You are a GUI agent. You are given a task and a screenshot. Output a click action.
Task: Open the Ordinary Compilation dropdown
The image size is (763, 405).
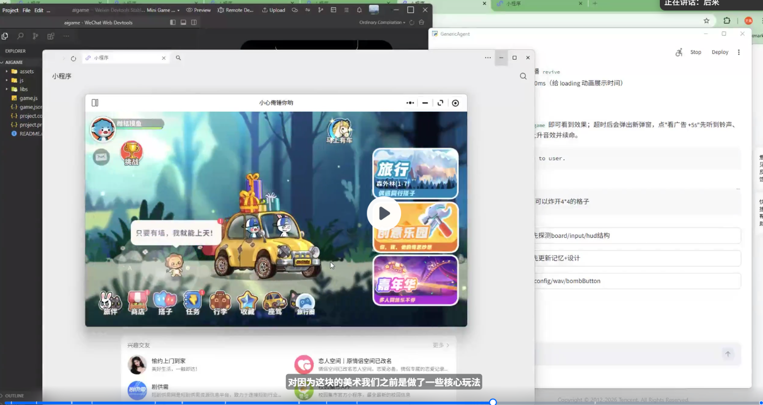pyautogui.click(x=382, y=23)
